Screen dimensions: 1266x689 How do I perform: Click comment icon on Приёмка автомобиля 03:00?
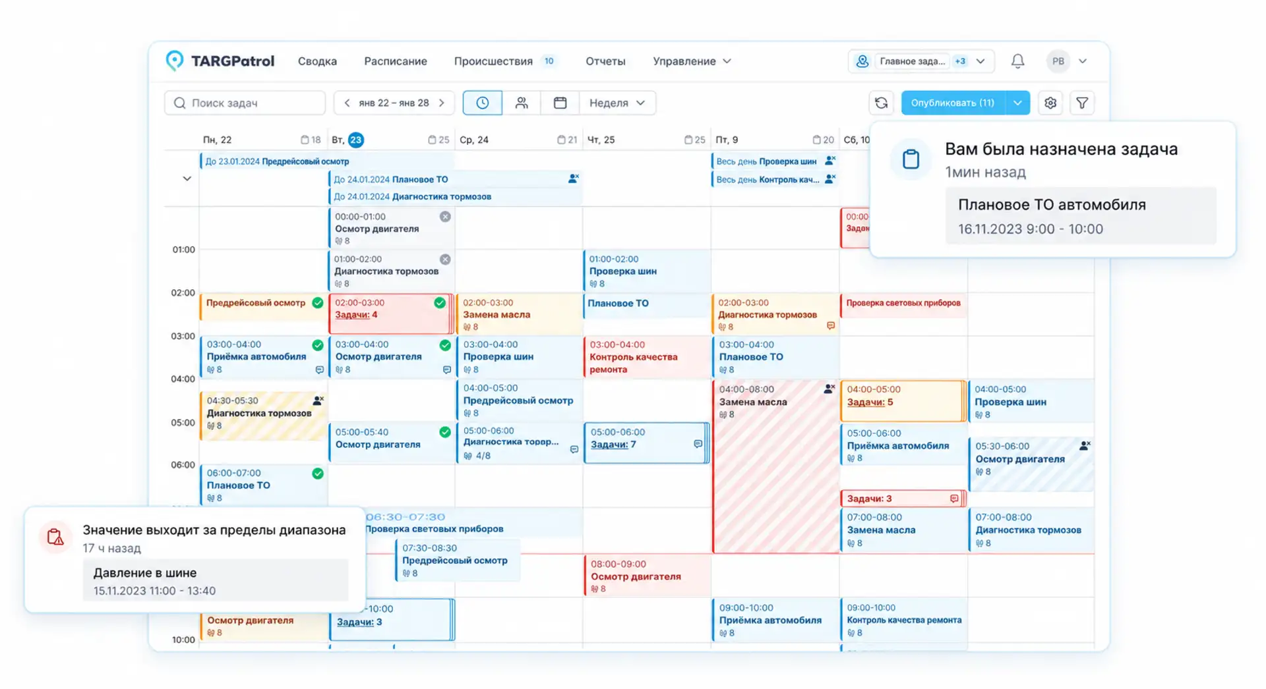[x=319, y=370]
